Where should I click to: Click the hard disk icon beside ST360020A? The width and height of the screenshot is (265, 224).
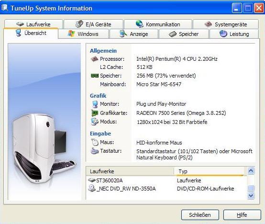(x=92, y=180)
